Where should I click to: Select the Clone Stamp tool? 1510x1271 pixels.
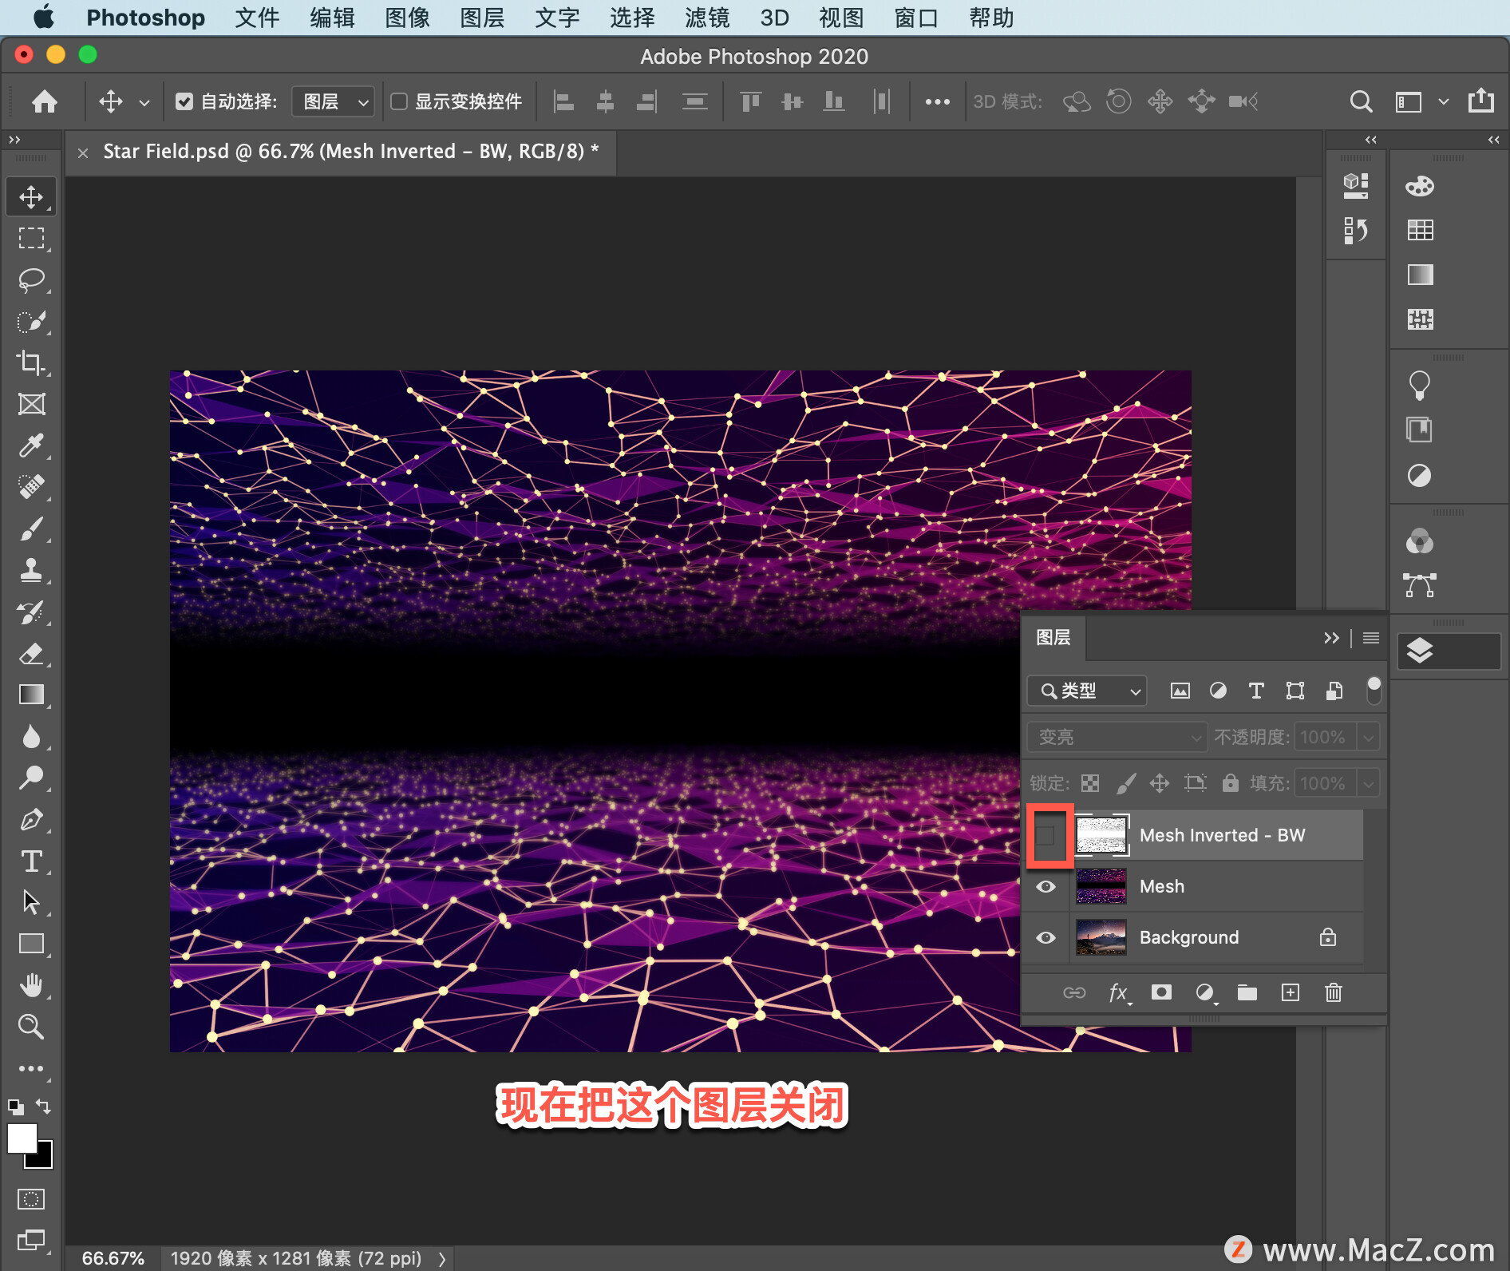pyautogui.click(x=31, y=570)
